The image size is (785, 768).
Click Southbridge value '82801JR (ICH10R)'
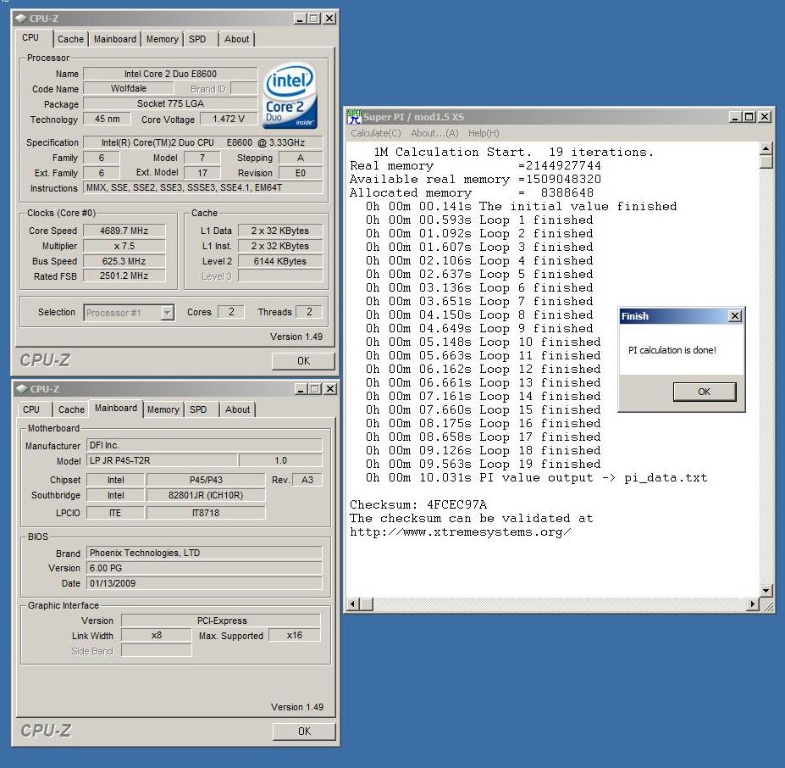click(206, 495)
